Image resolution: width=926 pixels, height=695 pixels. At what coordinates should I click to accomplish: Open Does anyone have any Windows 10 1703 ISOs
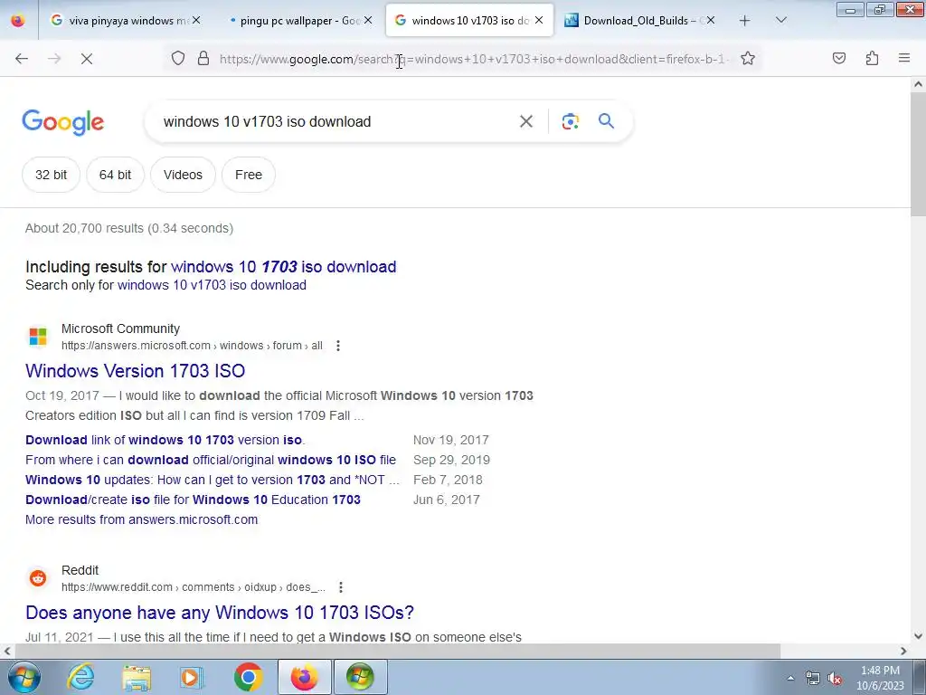pyautogui.click(x=220, y=613)
